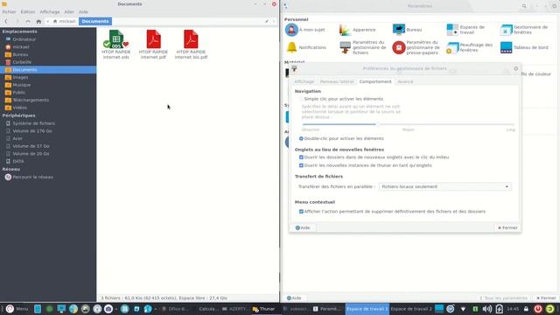Click Aide at bottom of Paramètres window
560x315 pixels.
pos(294,297)
